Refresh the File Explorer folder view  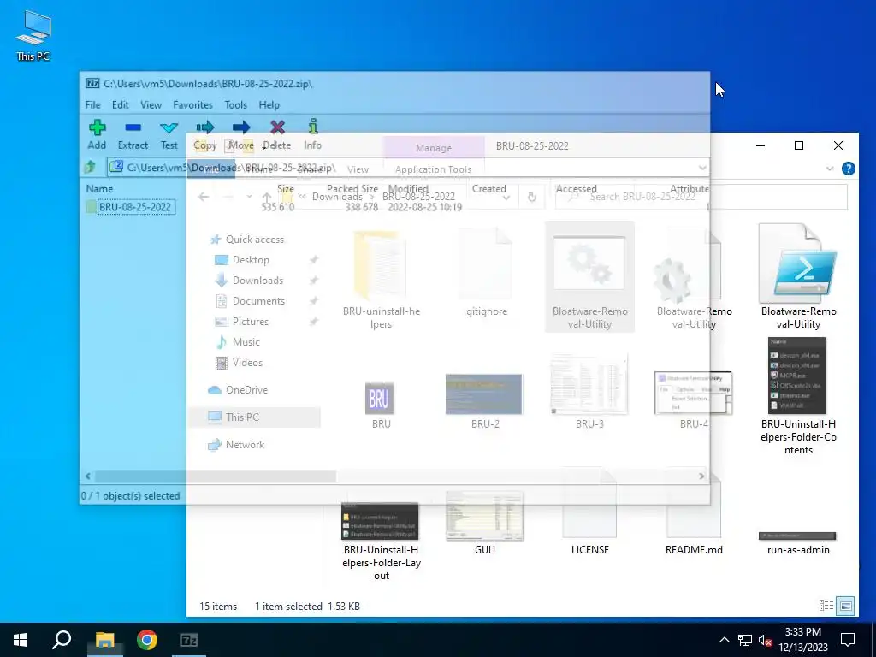[531, 198]
